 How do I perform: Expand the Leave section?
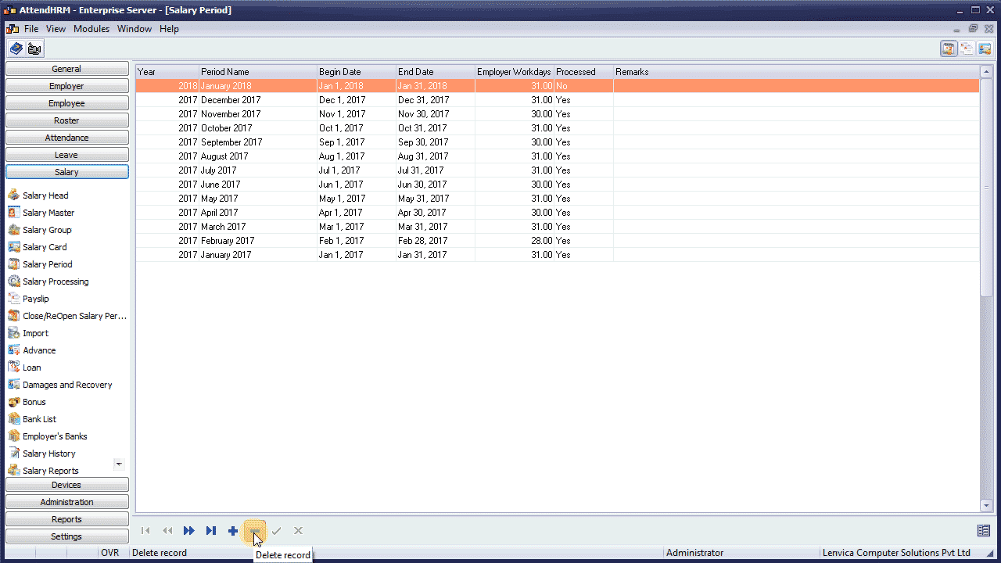[x=67, y=155]
